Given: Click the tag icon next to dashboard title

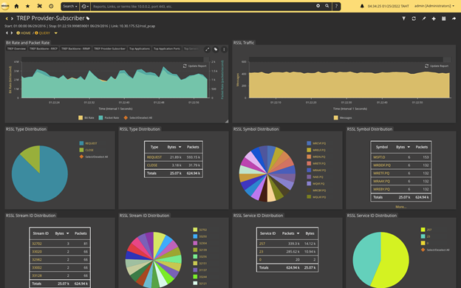Looking at the screenshot, I should tap(88, 18).
